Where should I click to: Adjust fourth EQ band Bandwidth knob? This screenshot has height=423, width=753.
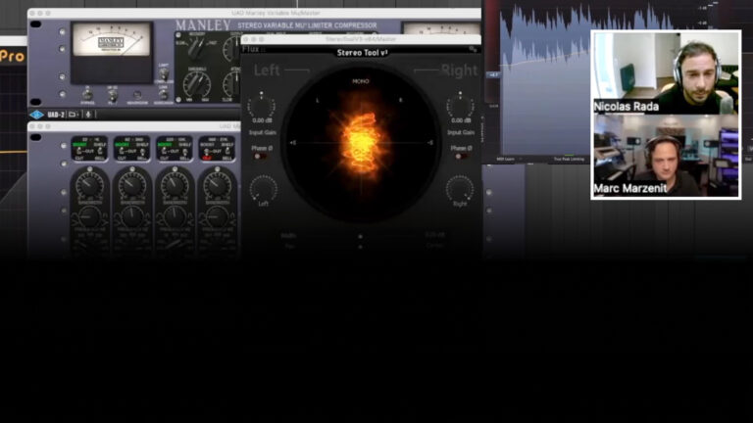pos(217,217)
